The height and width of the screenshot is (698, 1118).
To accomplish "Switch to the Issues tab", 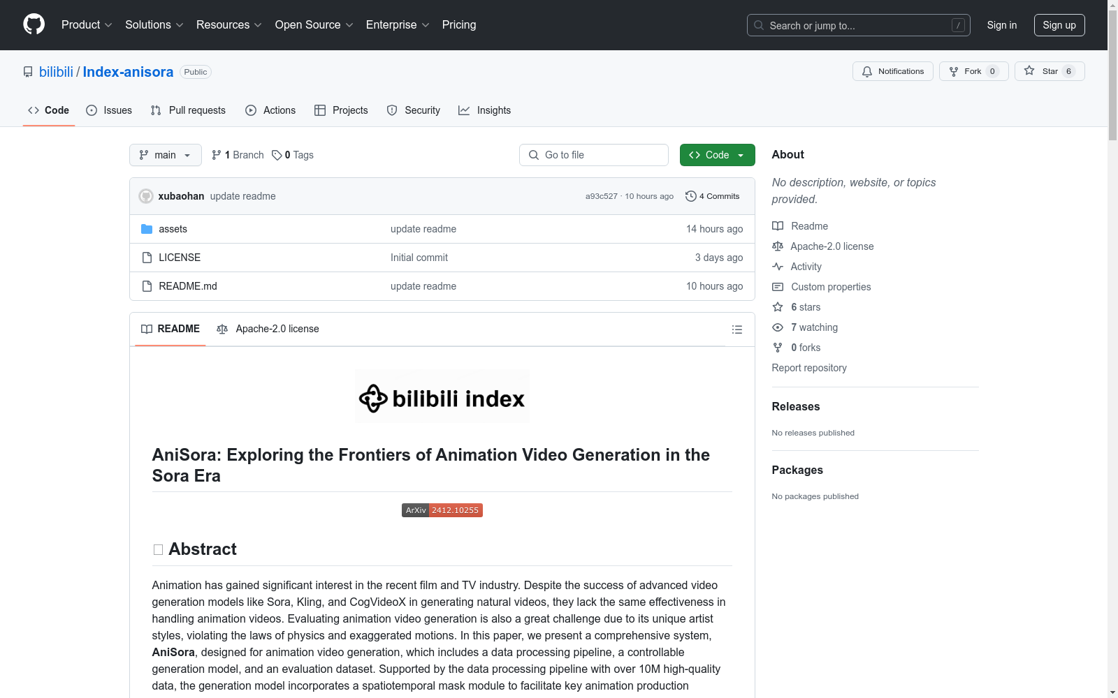I will (109, 110).
